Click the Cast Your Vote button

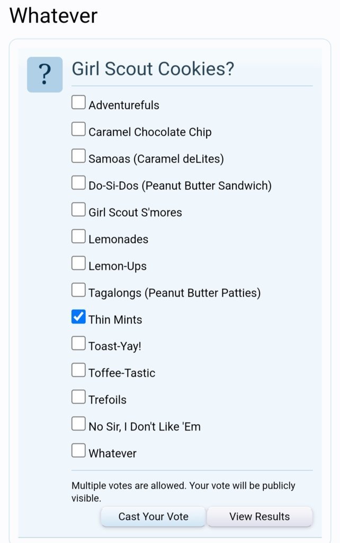(153, 516)
